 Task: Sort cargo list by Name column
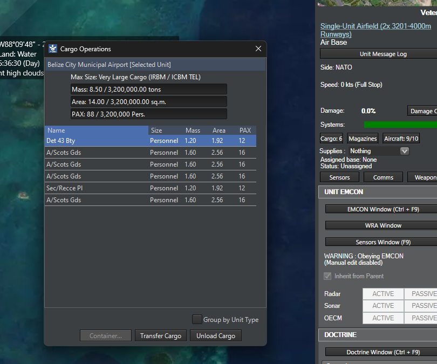coord(97,131)
